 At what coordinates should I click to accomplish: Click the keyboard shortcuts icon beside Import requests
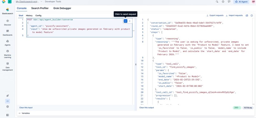point(247,16)
